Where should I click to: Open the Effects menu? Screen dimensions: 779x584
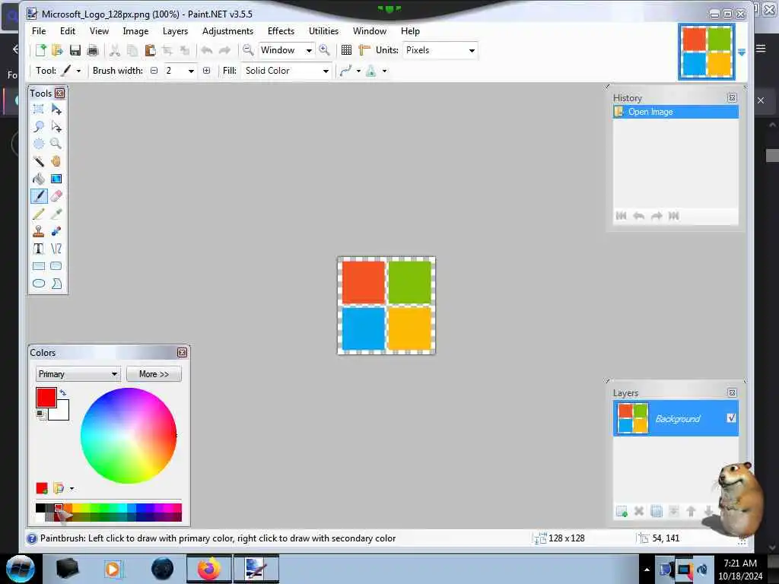(x=281, y=30)
